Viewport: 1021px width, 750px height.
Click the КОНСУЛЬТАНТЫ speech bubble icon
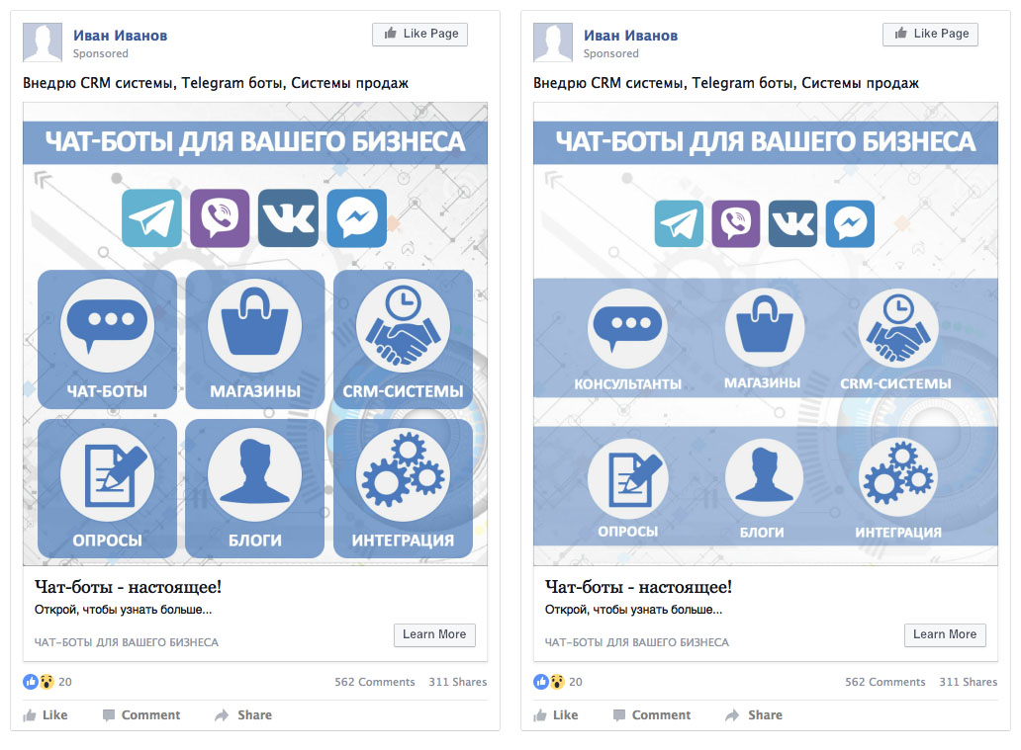627,328
